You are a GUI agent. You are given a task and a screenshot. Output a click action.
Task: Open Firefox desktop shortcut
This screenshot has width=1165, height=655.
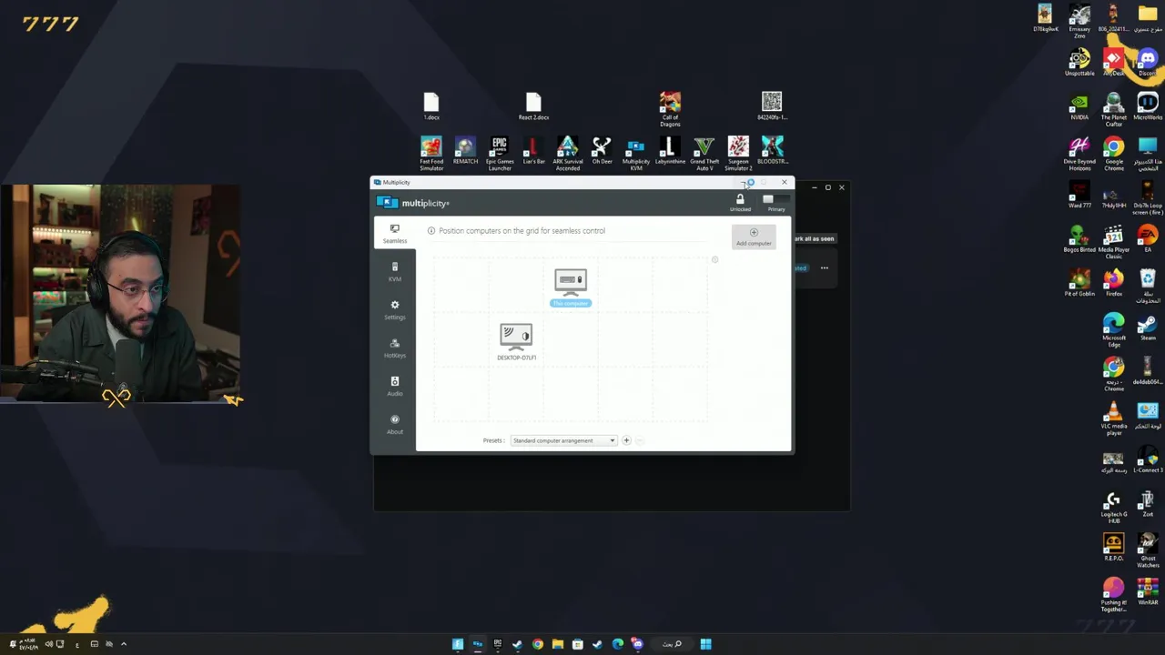(1114, 283)
